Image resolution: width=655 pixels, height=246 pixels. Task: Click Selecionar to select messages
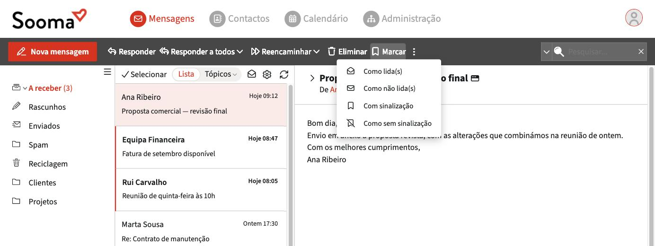[144, 74]
